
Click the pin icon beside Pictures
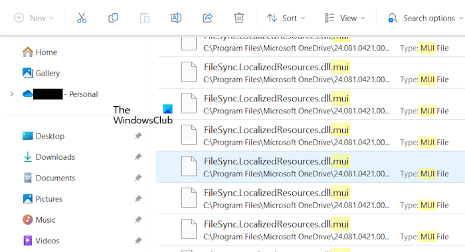click(x=138, y=199)
